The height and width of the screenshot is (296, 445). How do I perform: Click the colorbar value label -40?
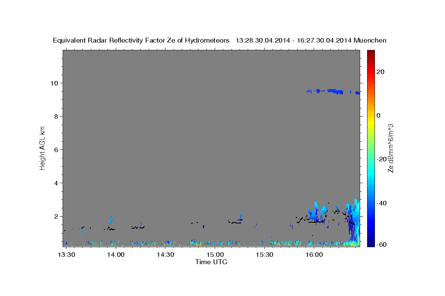pos(381,203)
